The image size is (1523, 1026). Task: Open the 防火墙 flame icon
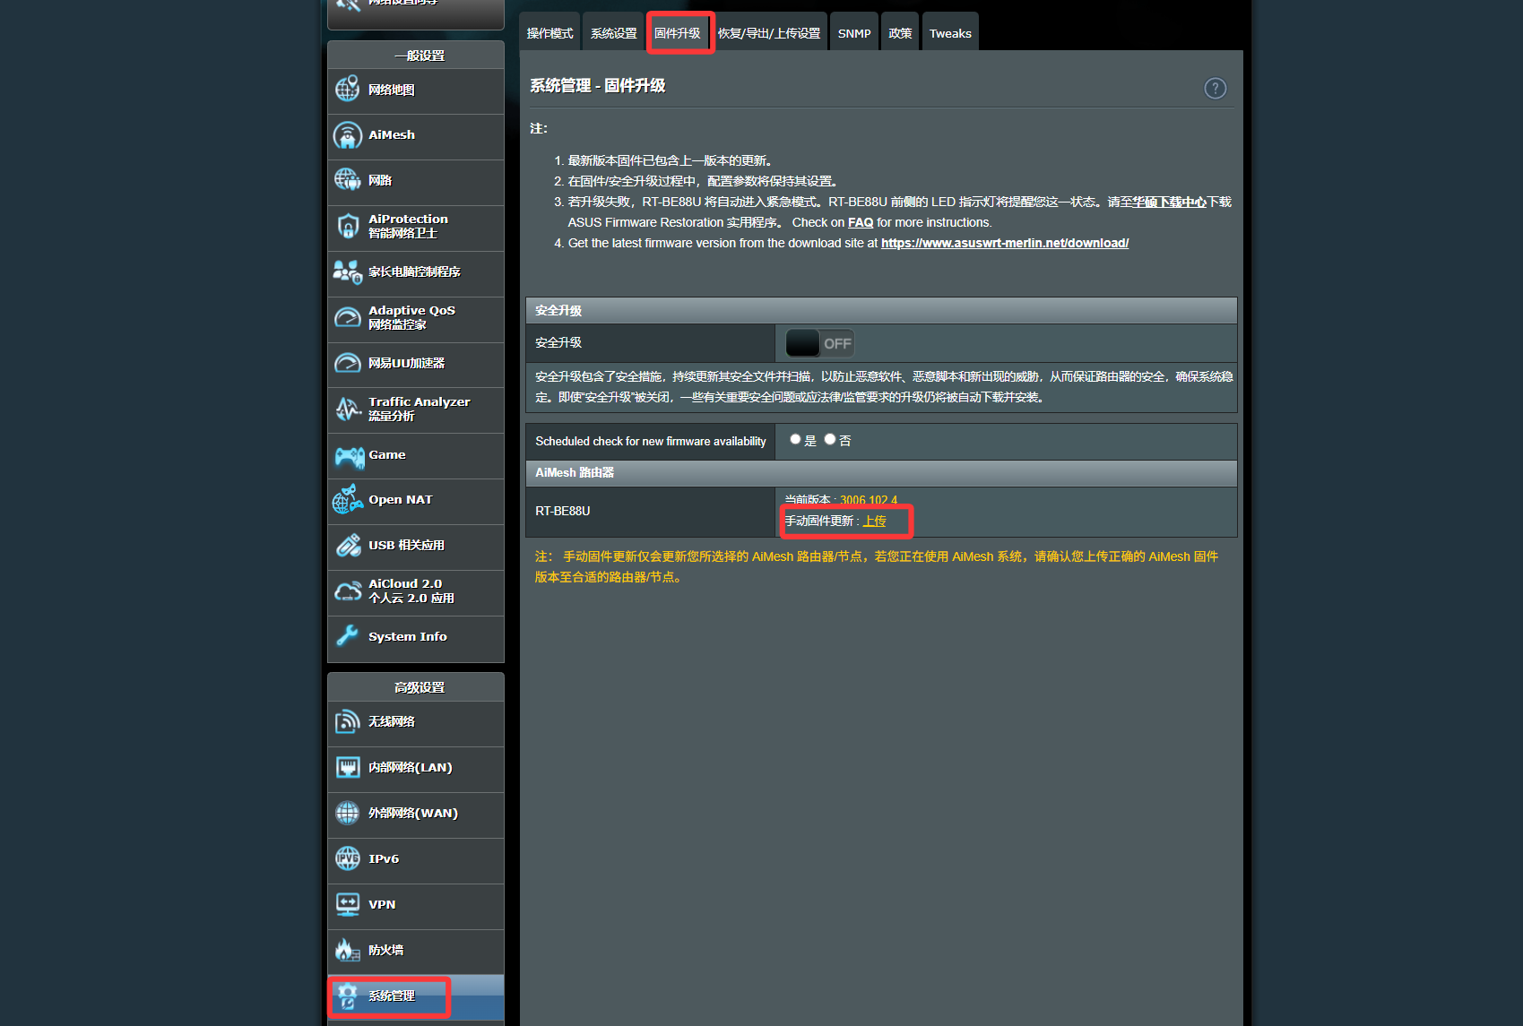coord(348,950)
